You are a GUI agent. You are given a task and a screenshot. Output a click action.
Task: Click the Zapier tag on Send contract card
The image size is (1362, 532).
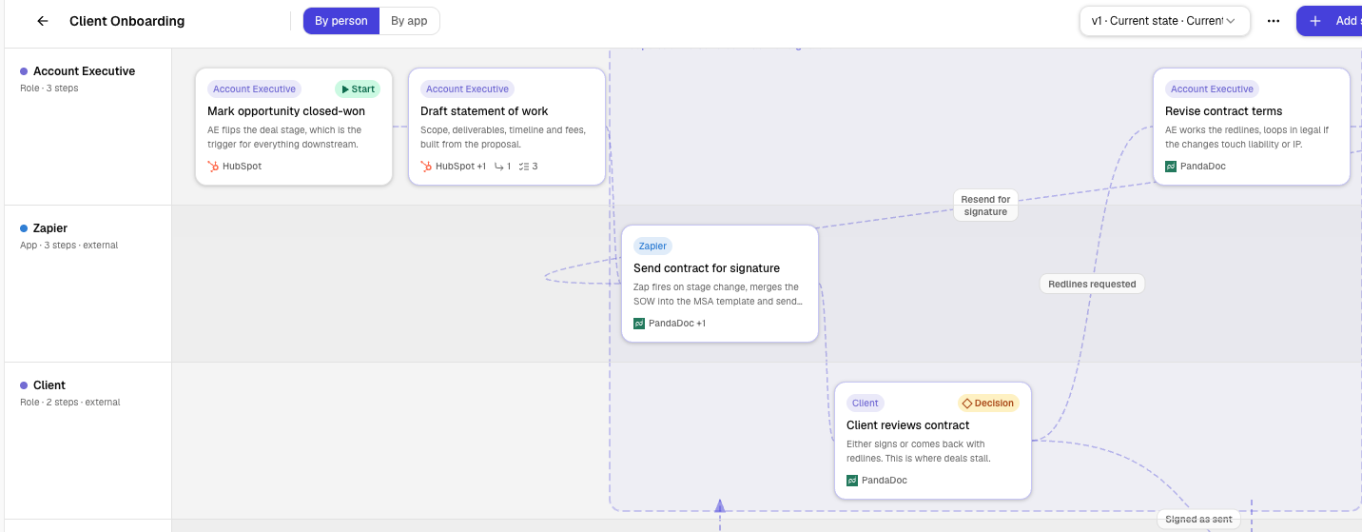coord(652,246)
